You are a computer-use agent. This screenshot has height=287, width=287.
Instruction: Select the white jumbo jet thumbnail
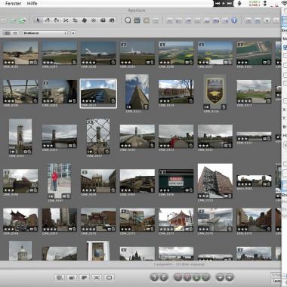coord(98,53)
